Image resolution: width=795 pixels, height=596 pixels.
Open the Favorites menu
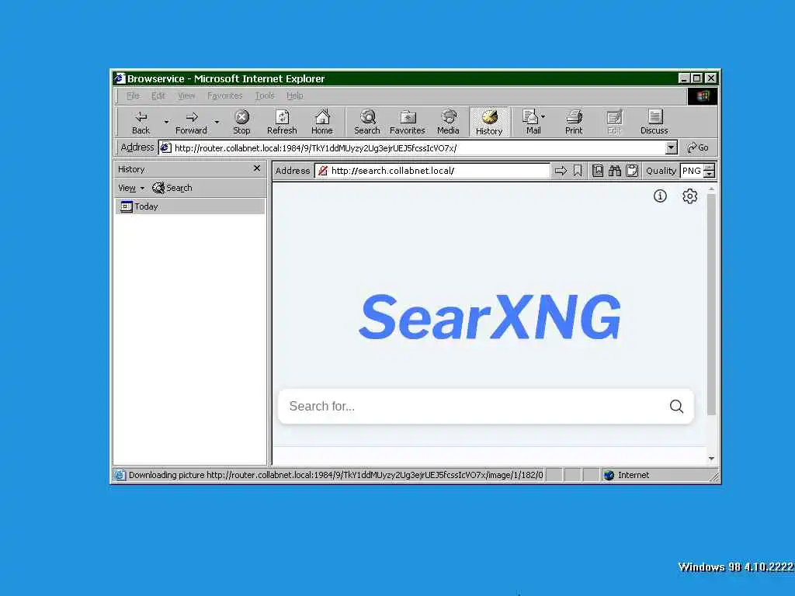224,95
